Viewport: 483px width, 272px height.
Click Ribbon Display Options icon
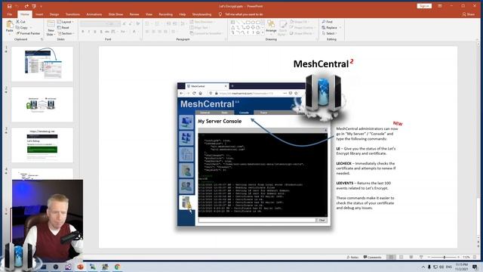440,6
